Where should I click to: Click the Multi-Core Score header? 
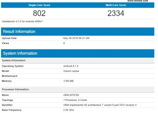pyautogui.click(x=116, y=5)
